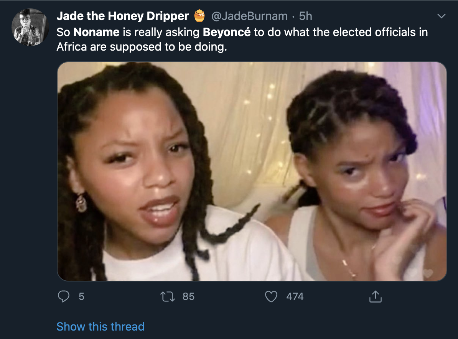
Task: Open the tweet options chevron dropdown
Action: (442, 16)
